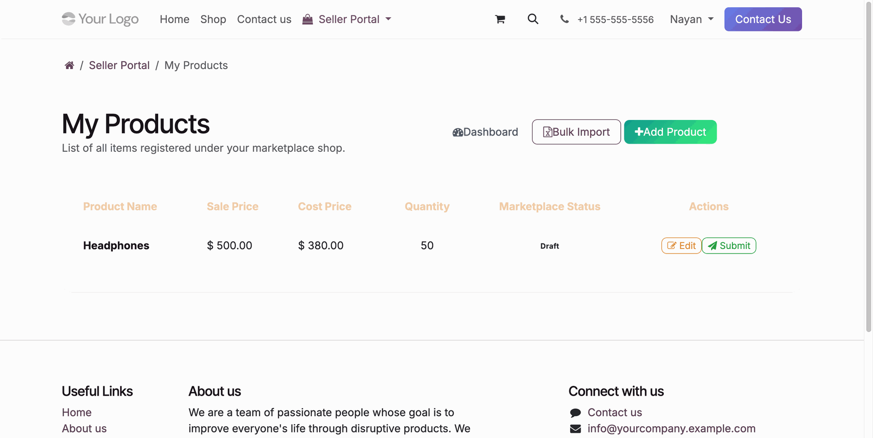
Task: Open the shopping cart icon
Action: [x=500, y=19]
